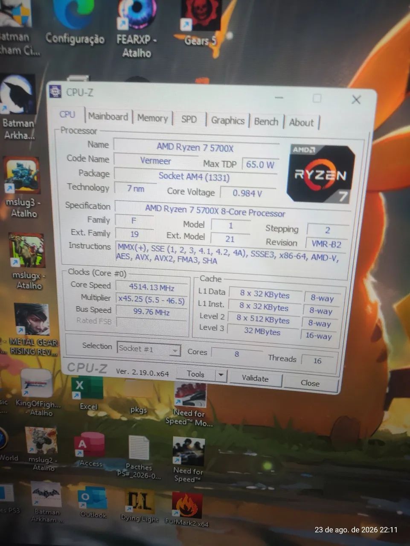Viewport: 410px width, 546px height.
Task: Click the processor Name field AMD Ryzen 7 5700X
Action: 195,148
